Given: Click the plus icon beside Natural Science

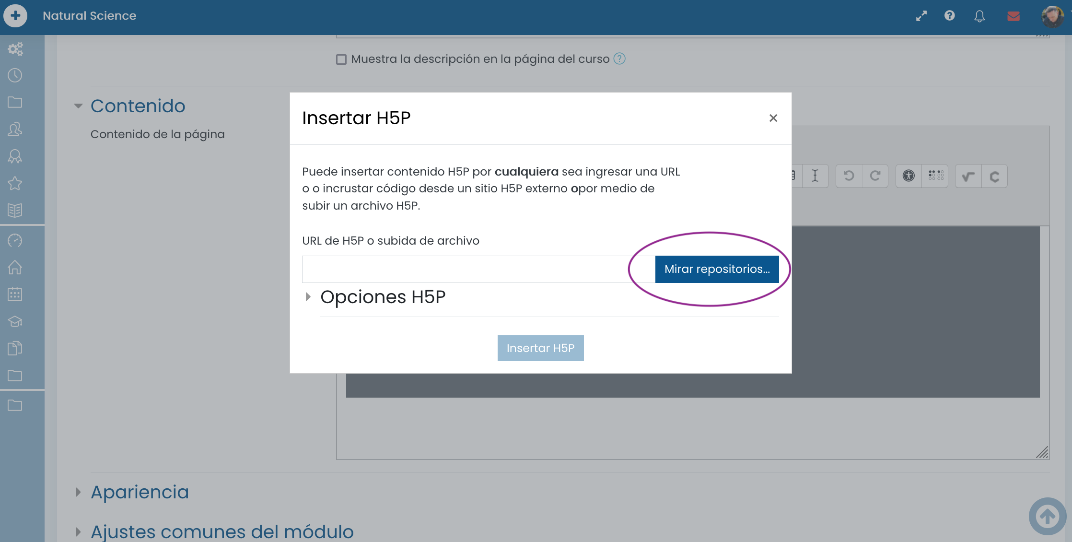Looking at the screenshot, I should [15, 16].
